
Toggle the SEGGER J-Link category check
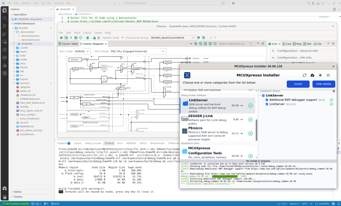250,119
